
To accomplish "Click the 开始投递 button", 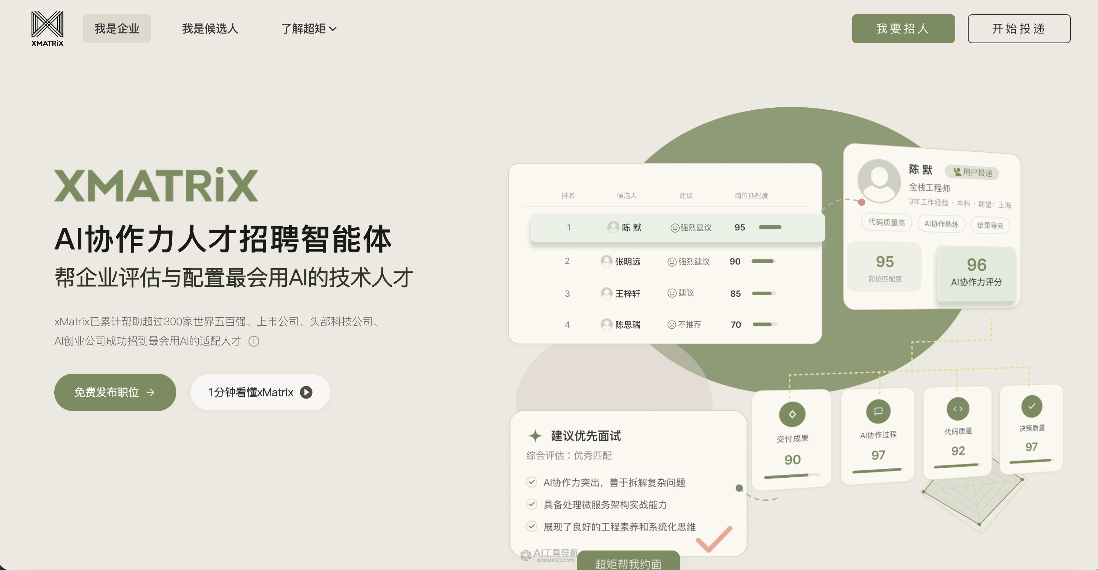I will [1019, 29].
